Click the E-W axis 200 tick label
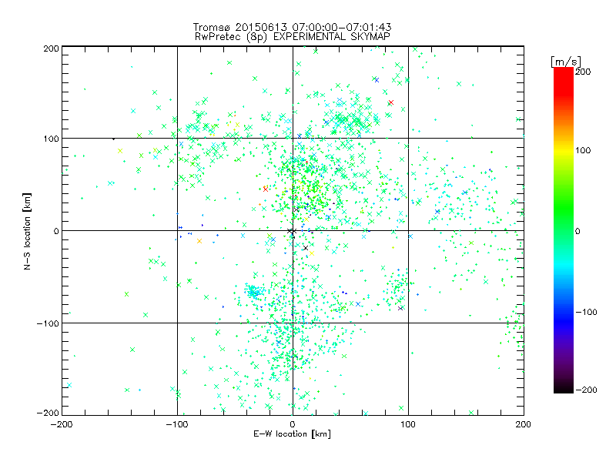The image size is (616, 462). coord(524,424)
